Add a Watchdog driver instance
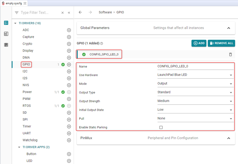The height and width of the screenshot is (164, 238). tap(69, 140)
